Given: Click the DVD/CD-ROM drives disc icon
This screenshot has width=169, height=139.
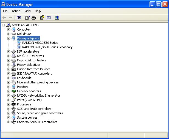Looking at the screenshot, I should [14, 56].
